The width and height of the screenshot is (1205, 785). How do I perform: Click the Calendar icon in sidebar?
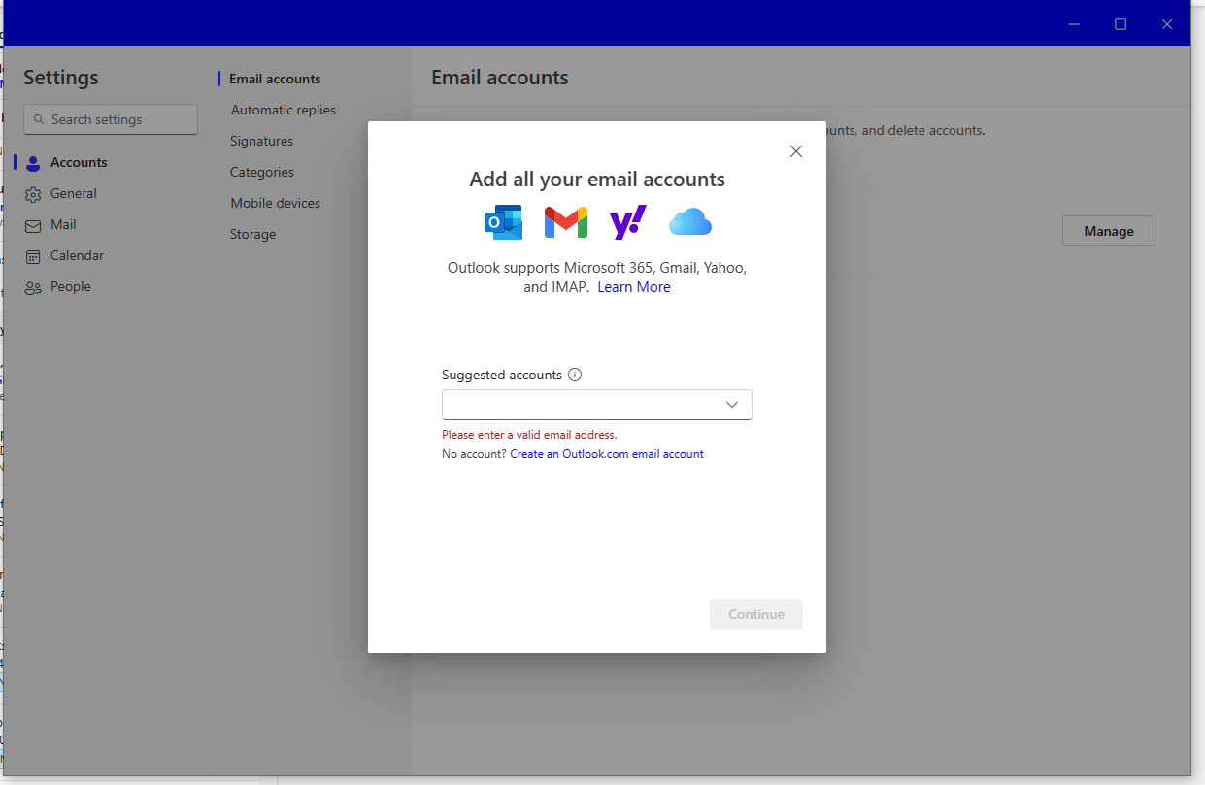tap(33, 256)
